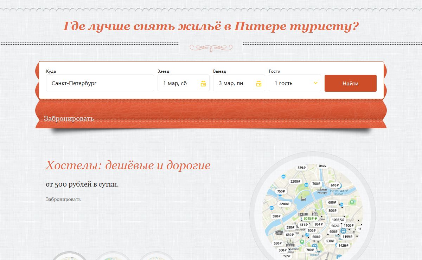This screenshot has width=422, height=260.
Task: Click the 610 ₽ price marker
Action: (x=334, y=185)
